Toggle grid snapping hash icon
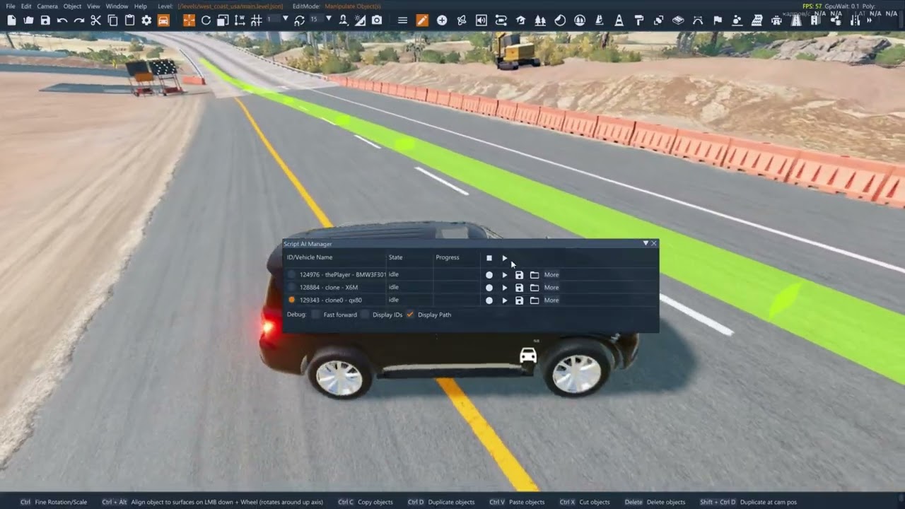 (x=256, y=21)
